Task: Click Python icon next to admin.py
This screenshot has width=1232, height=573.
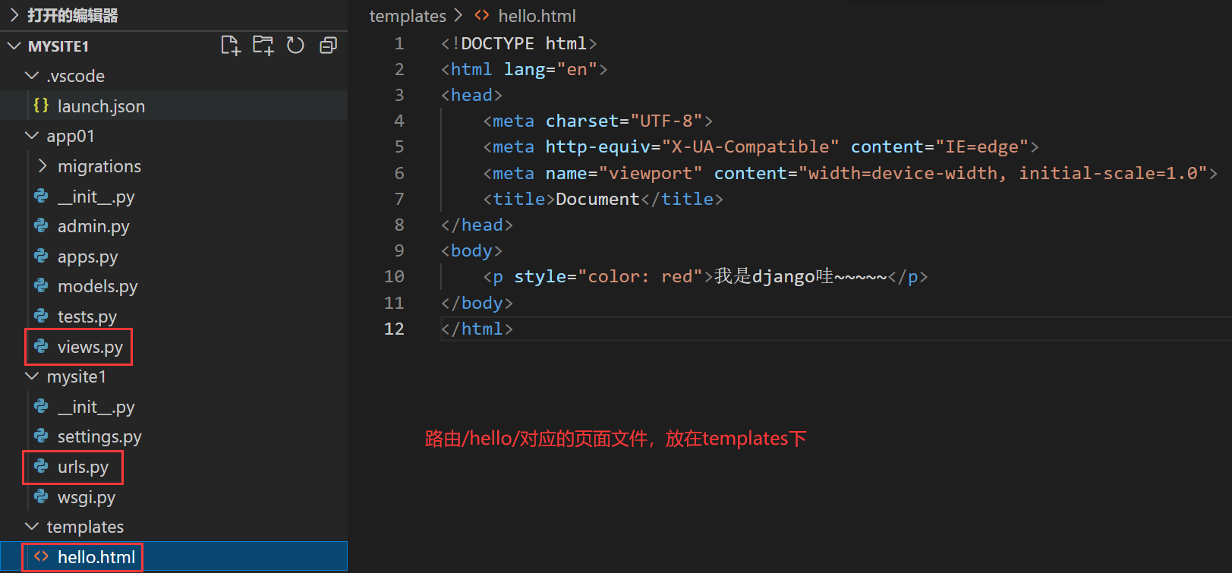Action: coord(41,225)
